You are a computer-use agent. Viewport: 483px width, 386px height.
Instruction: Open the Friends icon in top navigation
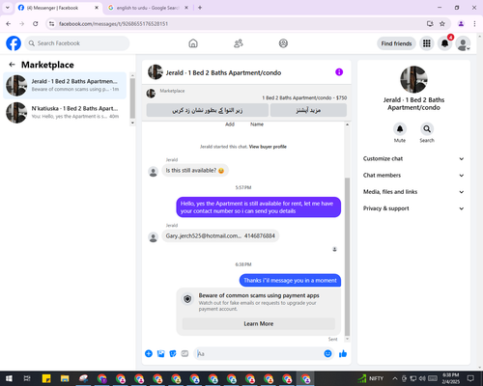[x=239, y=43]
